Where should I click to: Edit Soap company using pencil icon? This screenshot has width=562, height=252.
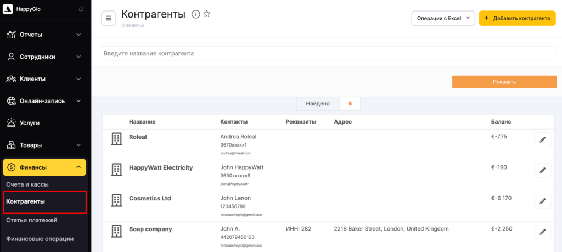point(542,232)
